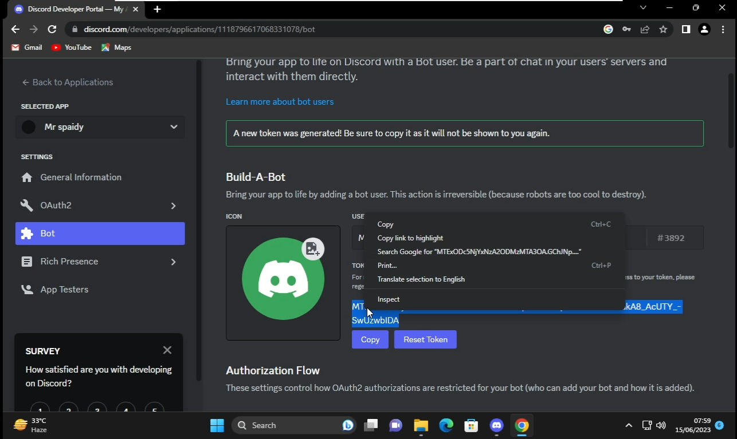This screenshot has height=439, width=737.
Task: Click site info lock icon
Action: (75, 29)
